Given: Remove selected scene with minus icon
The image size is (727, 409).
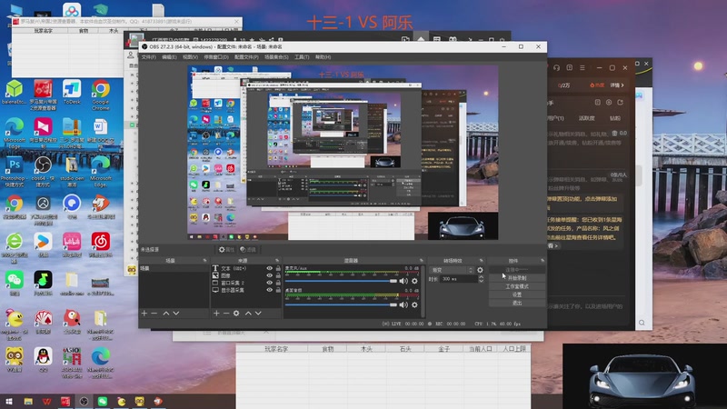Looking at the screenshot, I should point(154,314).
